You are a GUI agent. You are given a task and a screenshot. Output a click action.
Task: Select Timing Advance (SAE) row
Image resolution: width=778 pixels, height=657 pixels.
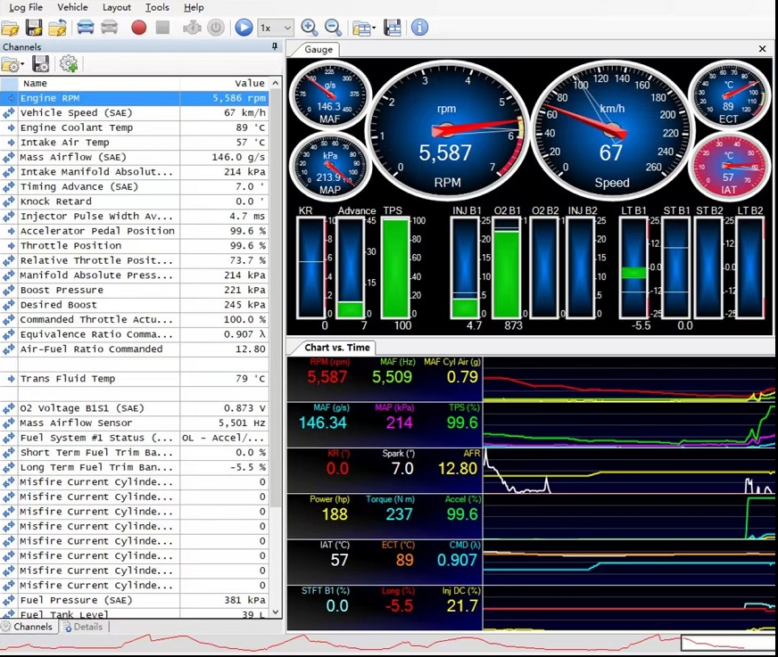click(135, 186)
